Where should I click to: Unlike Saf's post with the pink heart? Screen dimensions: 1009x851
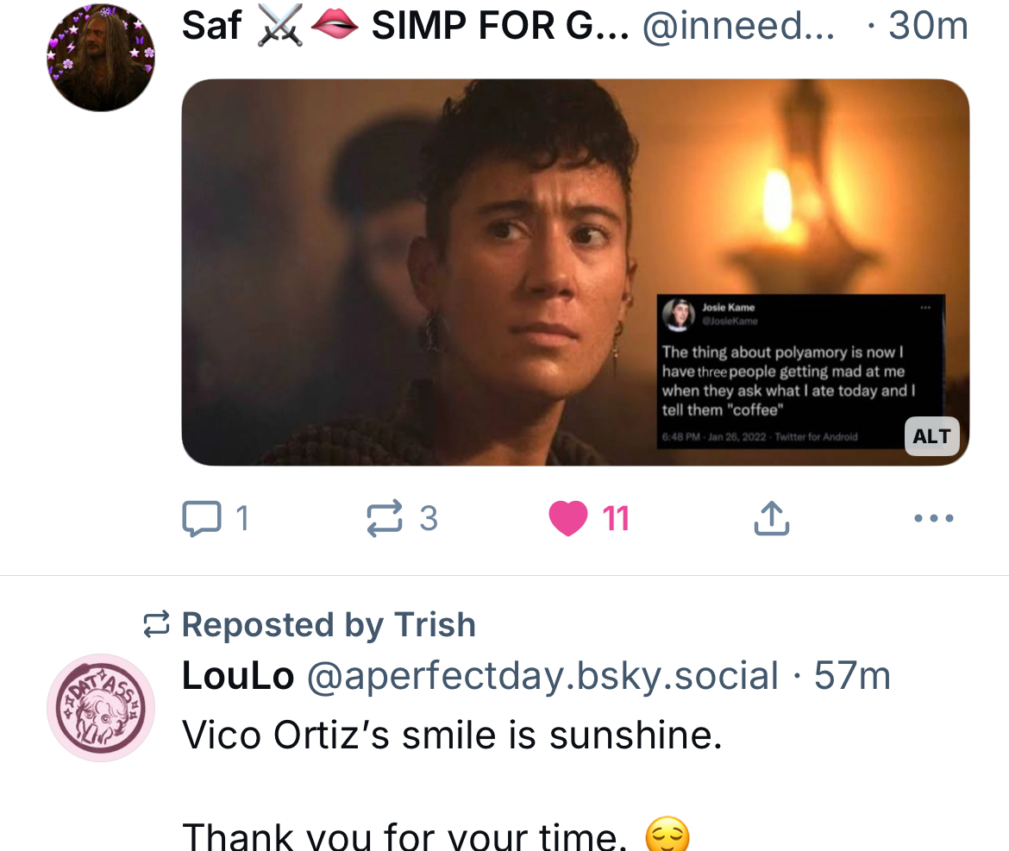point(568,518)
